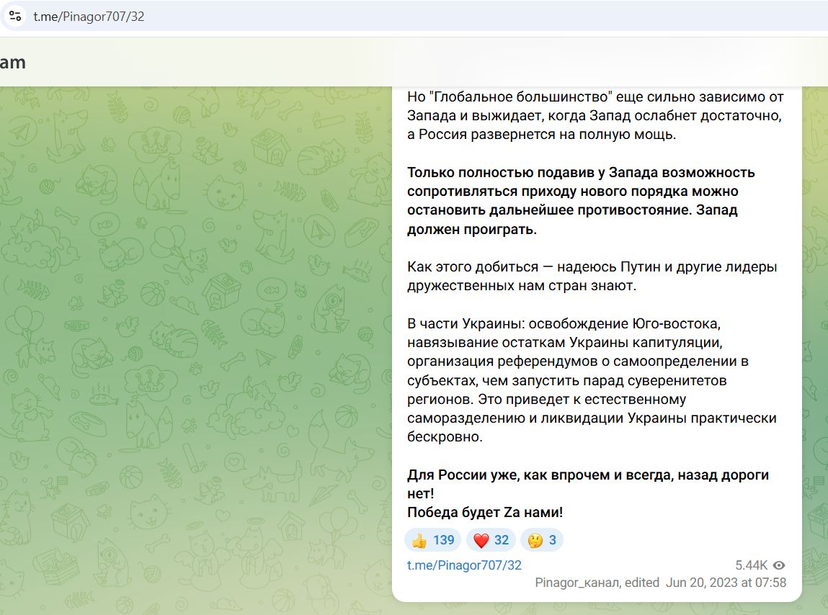
Task: Add thinking face reaction with 3 count
Action: [542, 540]
